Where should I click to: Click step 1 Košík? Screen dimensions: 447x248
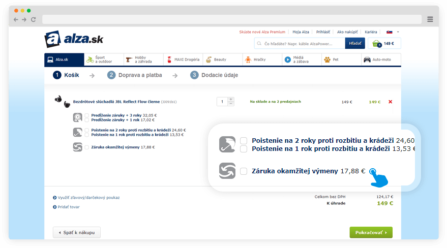[66, 75]
